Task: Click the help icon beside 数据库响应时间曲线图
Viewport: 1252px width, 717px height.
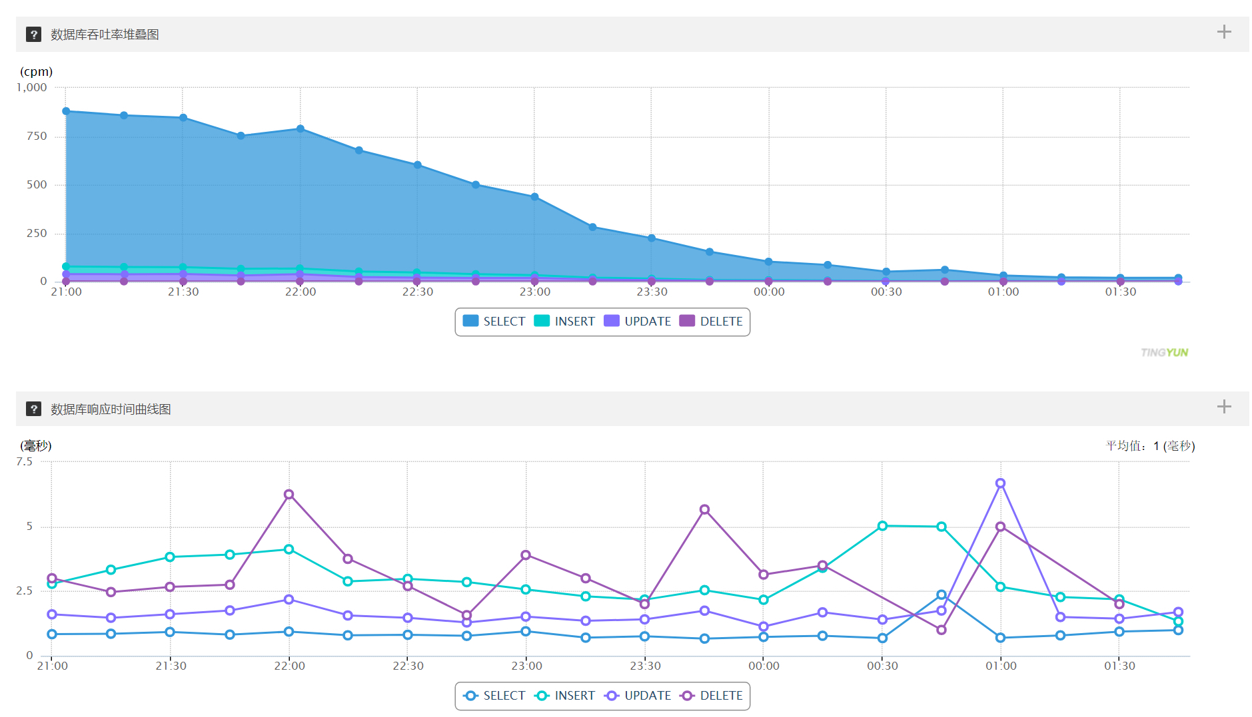Action: tap(33, 409)
